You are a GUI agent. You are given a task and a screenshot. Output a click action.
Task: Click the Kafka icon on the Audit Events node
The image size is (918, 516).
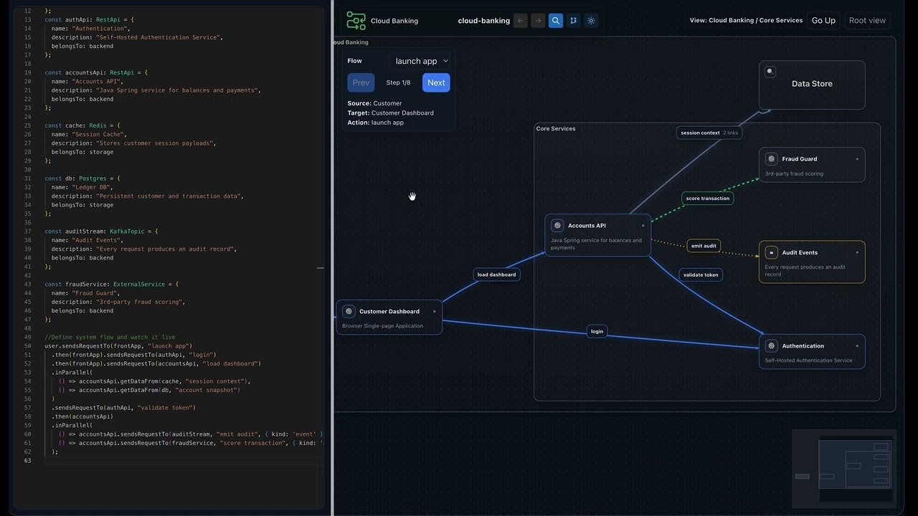point(771,252)
